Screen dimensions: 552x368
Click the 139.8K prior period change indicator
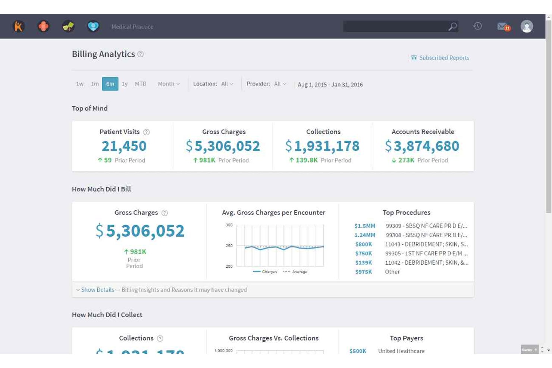[303, 160]
